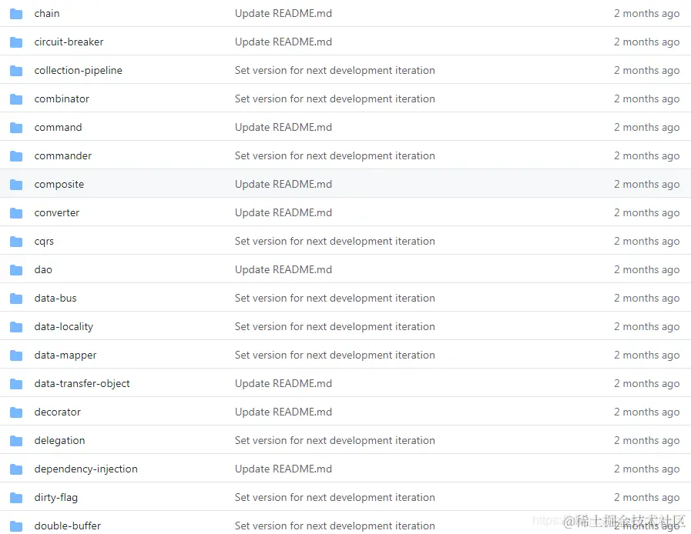Click the folder icon beside dao

pos(16,270)
